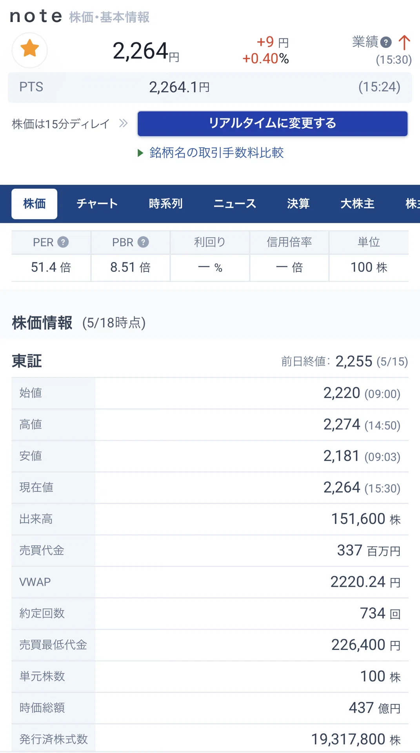
Task: Click the 信用倍率 column header
Action: 289,242
